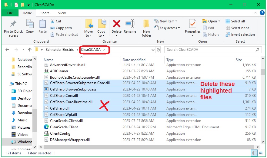Go back with the back arrow

(x=7, y=50)
